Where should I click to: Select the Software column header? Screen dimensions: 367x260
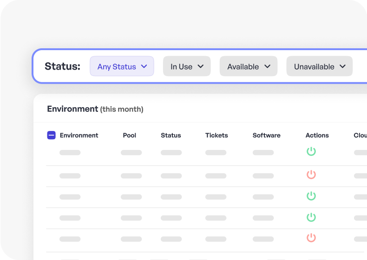point(267,135)
